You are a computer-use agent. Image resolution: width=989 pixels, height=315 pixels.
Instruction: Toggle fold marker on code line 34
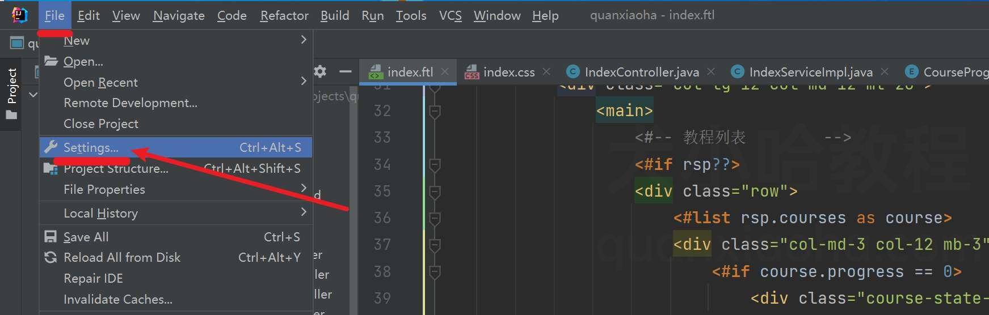(x=435, y=165)
